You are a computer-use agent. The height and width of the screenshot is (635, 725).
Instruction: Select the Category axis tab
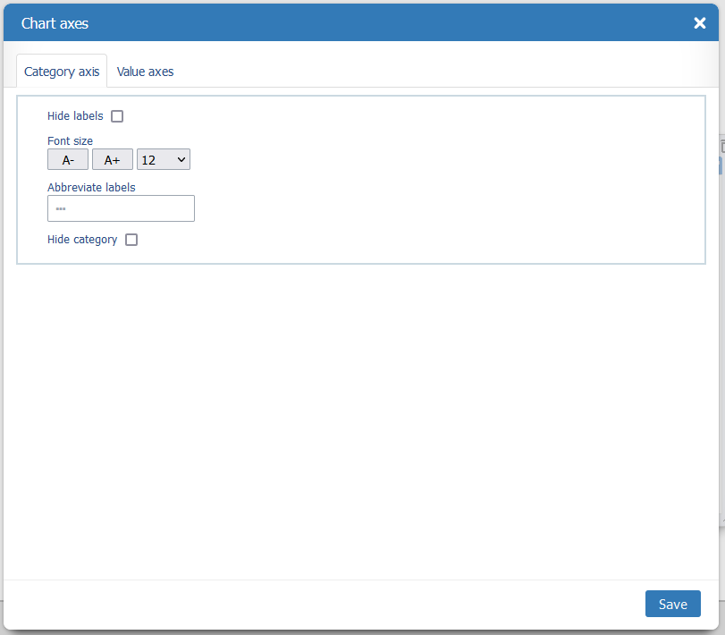point(62,72)
